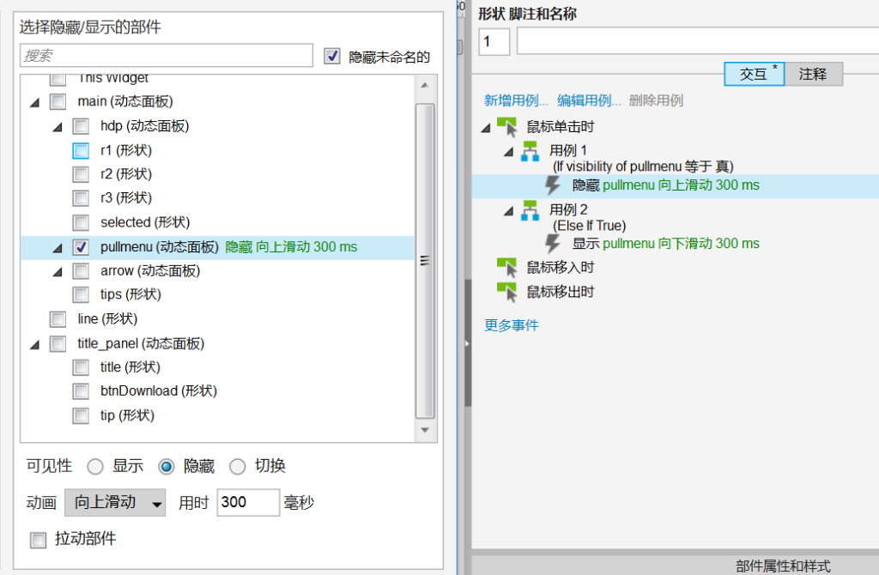Click the 鼠标移入时 event cursor icon
879x575 pixels.
click(506, 268)
